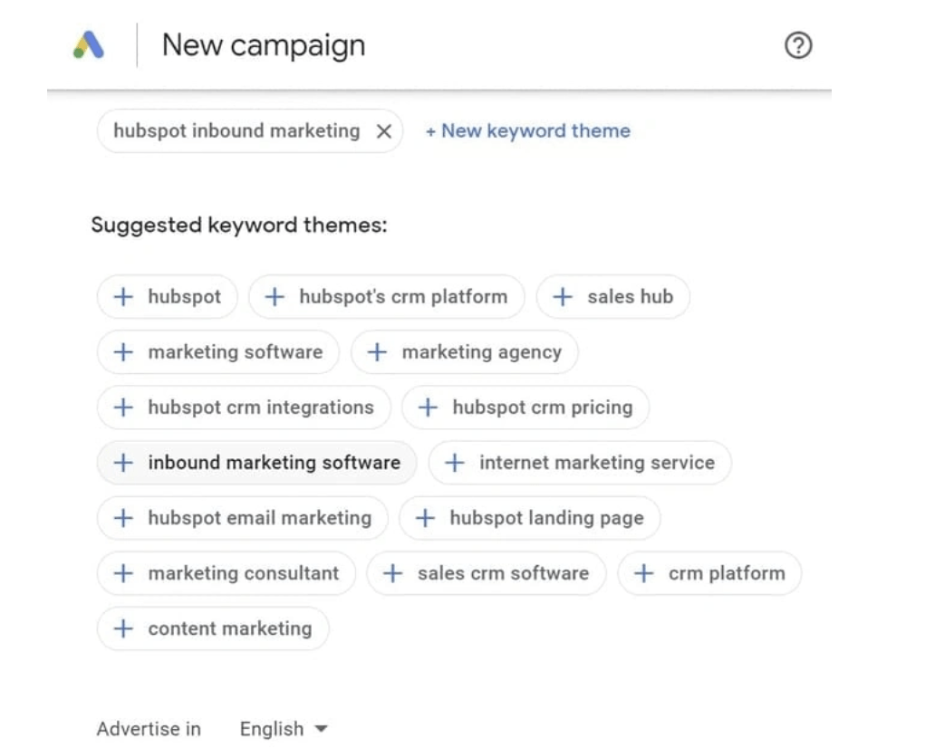This screenshot has width=935, height=748.
Task: Click plus icon for sales hub
Action: click(x=563, y=296)
